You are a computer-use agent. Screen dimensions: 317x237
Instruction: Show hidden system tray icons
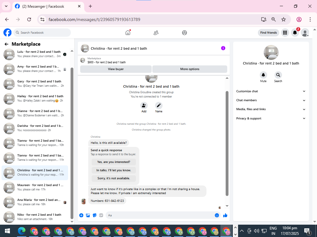242,231
